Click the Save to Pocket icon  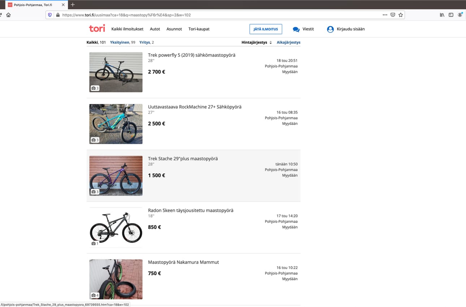tap(393, 15)
